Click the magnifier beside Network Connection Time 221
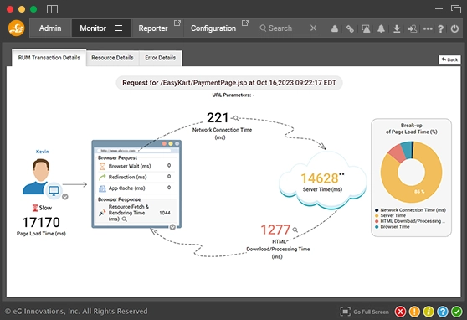The image size is (467, 320). click(x=236, y=118)
